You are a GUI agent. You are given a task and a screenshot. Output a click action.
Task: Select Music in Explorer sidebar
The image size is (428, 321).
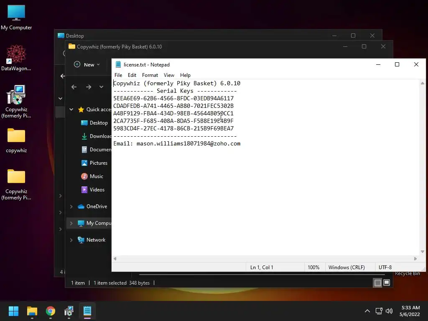click(92, 176)
